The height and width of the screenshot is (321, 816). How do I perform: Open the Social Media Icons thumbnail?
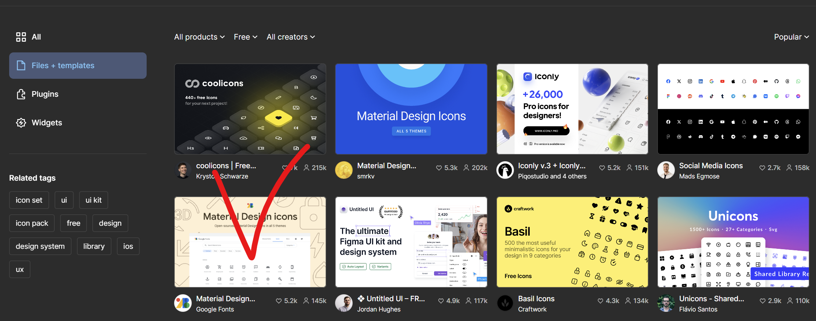pos(733,109)
